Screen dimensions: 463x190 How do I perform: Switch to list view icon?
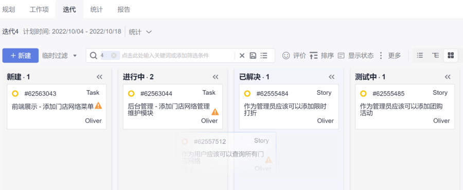coord(420,55)
